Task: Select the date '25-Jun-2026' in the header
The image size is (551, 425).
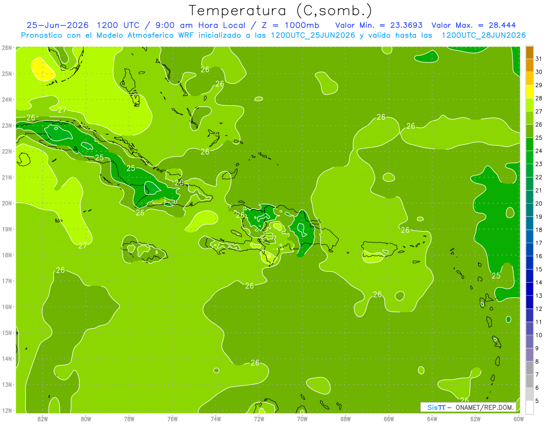Action: pyautogui.click(x=58, y=25)
